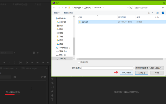Viewport: 166px width, 104px height.
Task: Select the Type tool in Premiere toolbar
Action: pyautogui.click(x=52, y=100)
